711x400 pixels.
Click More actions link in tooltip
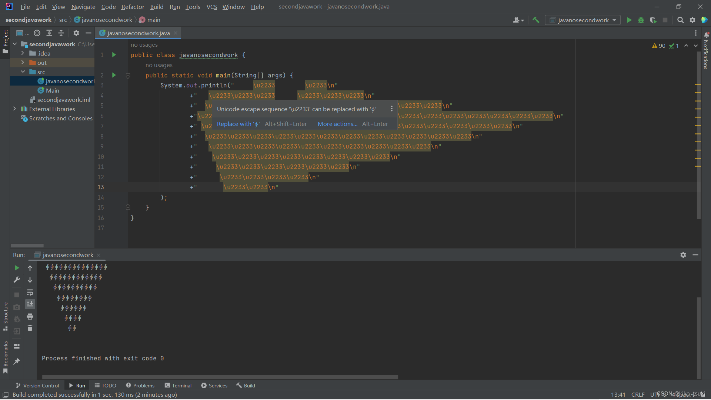point(338,124)
